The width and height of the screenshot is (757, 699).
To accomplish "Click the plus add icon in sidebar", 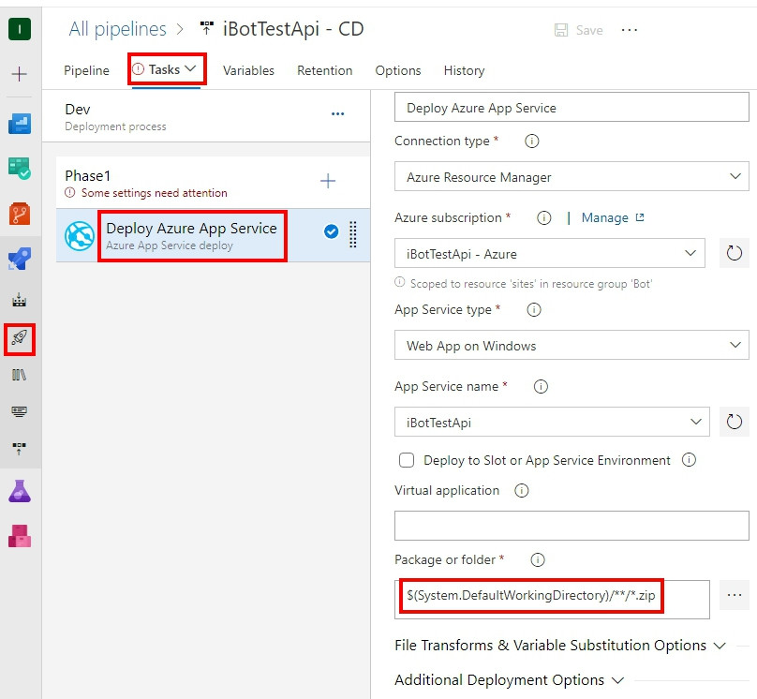I will pyautogui.click(x=20, y=74).
